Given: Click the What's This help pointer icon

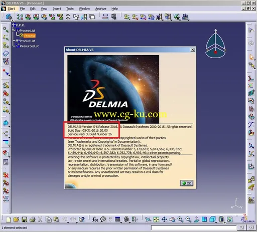Looking at the screenshot, I should 82,219.
